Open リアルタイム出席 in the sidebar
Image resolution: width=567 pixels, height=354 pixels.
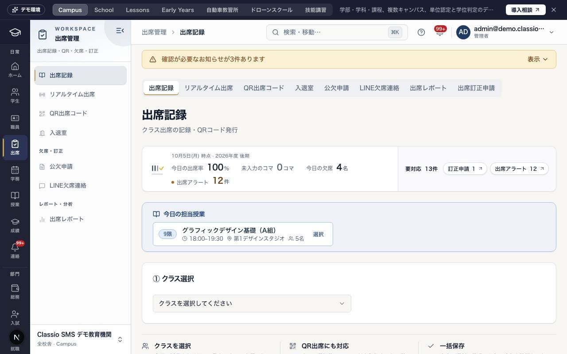80,95
